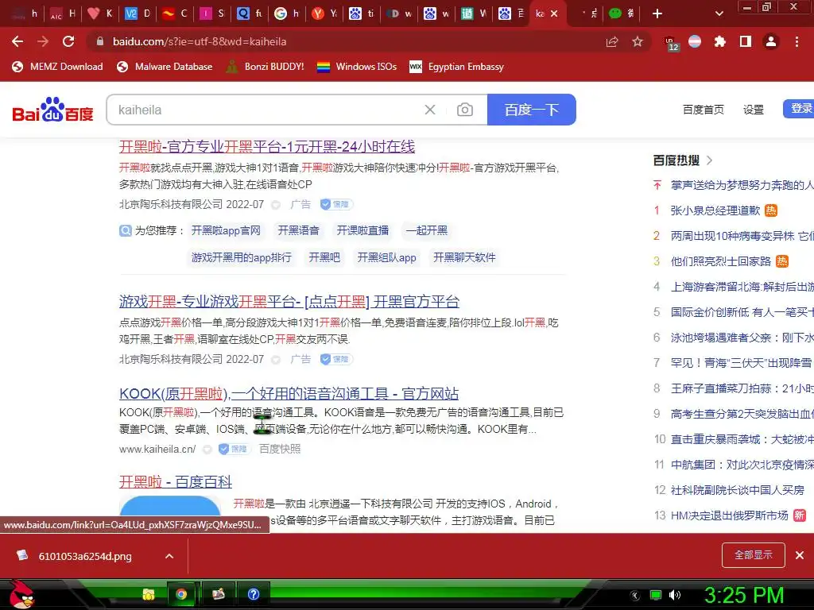Clear the Baidu search box text
The width and height of the screenshot is (814, 610).
(x=430, y=110)
